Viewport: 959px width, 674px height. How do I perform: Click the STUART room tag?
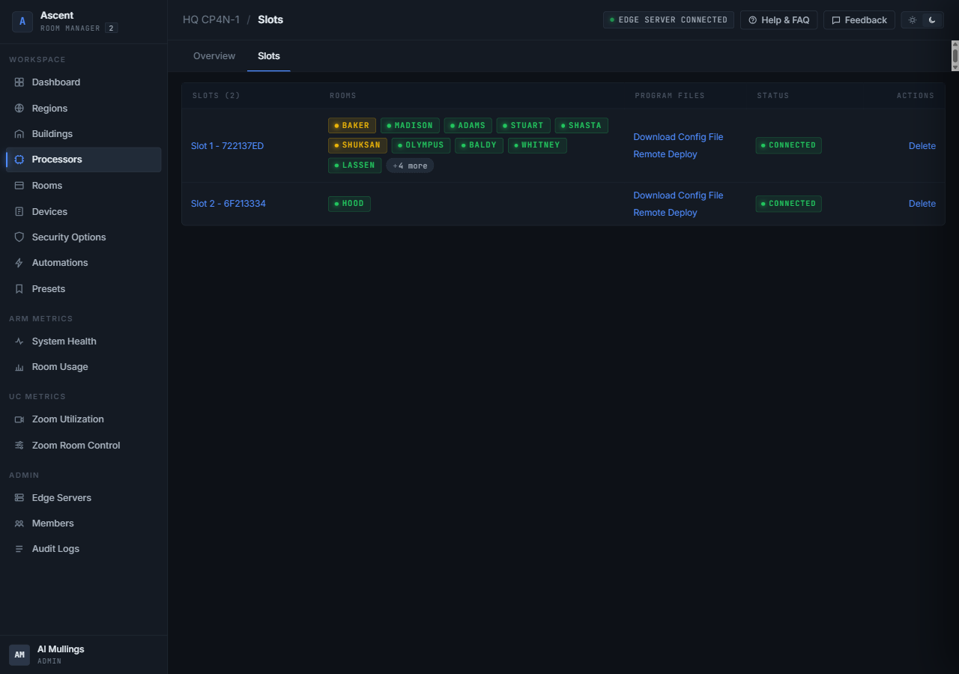[524, 126]
